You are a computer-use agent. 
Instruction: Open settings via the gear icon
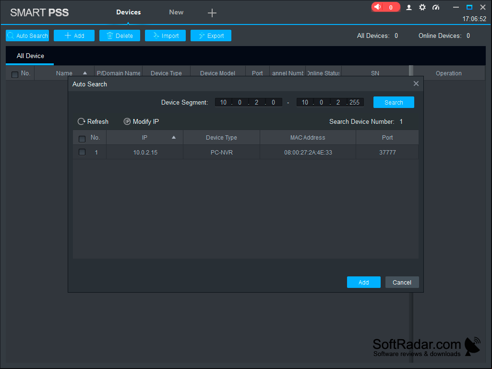(x=422, y=7)
